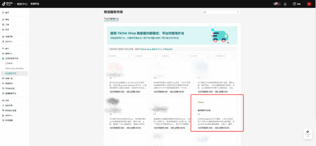Open 账号健康 from the sidebar icon

click(3, 120)
